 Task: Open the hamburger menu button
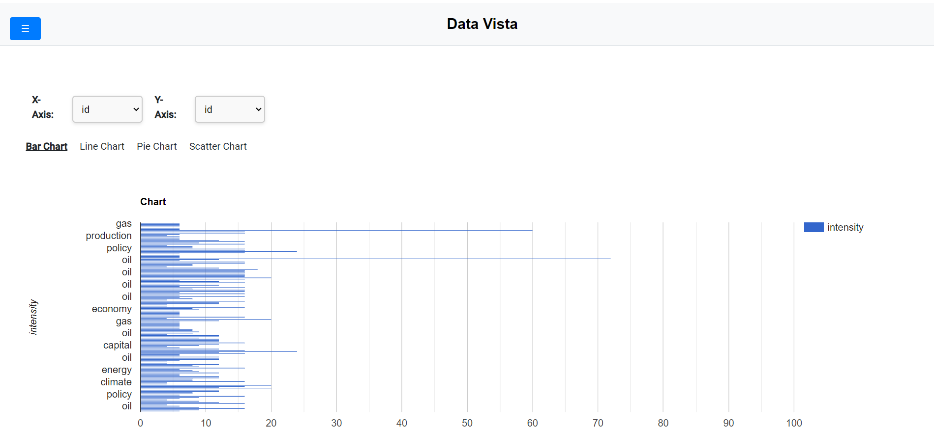(x=25, y=29)
